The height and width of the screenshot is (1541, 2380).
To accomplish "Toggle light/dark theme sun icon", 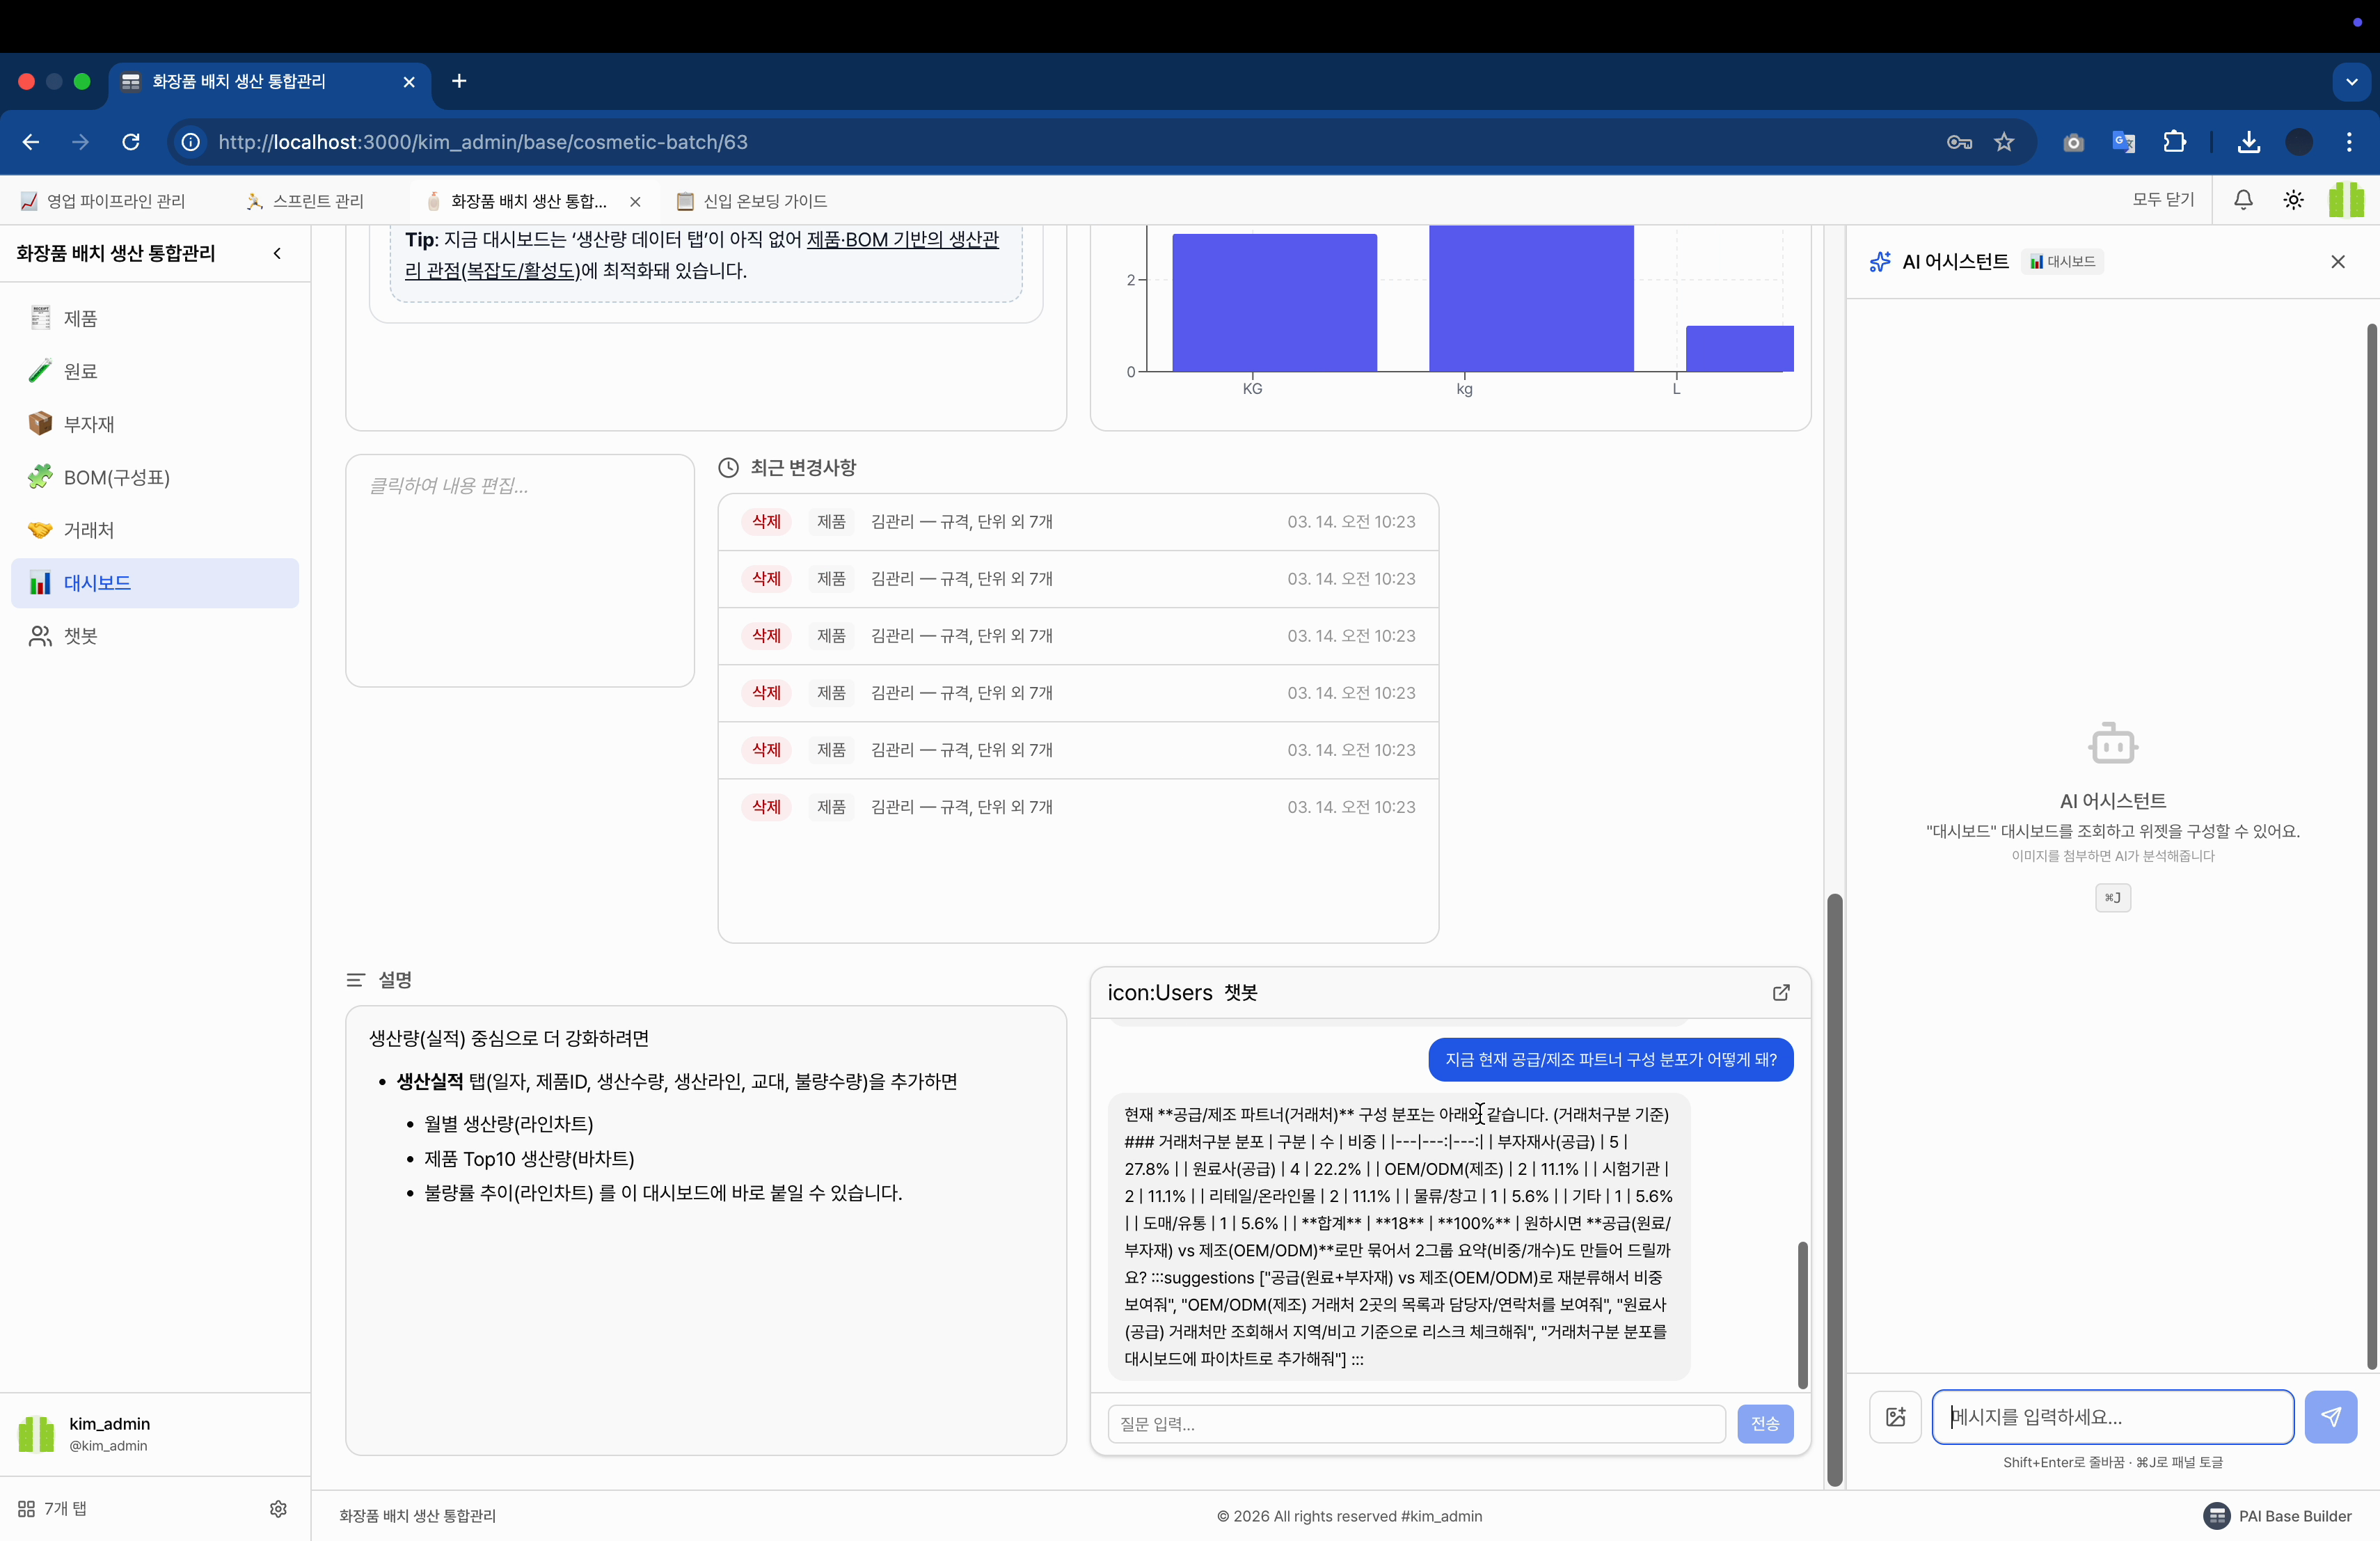I will click(2293, 200).
